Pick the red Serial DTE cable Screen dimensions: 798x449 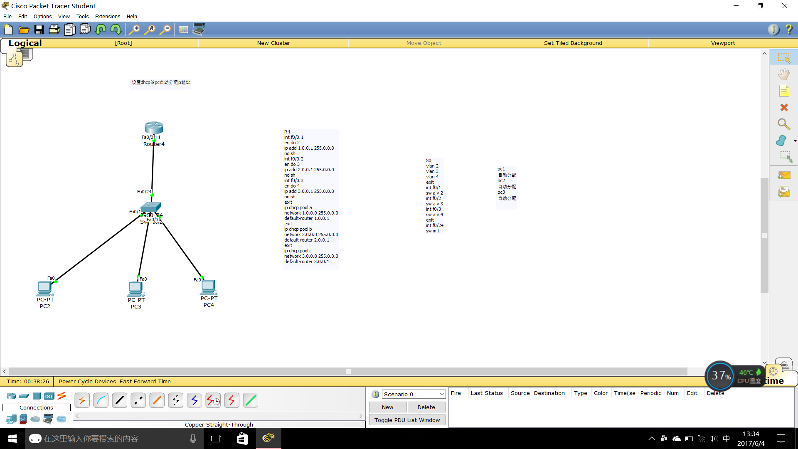[232, 400]
